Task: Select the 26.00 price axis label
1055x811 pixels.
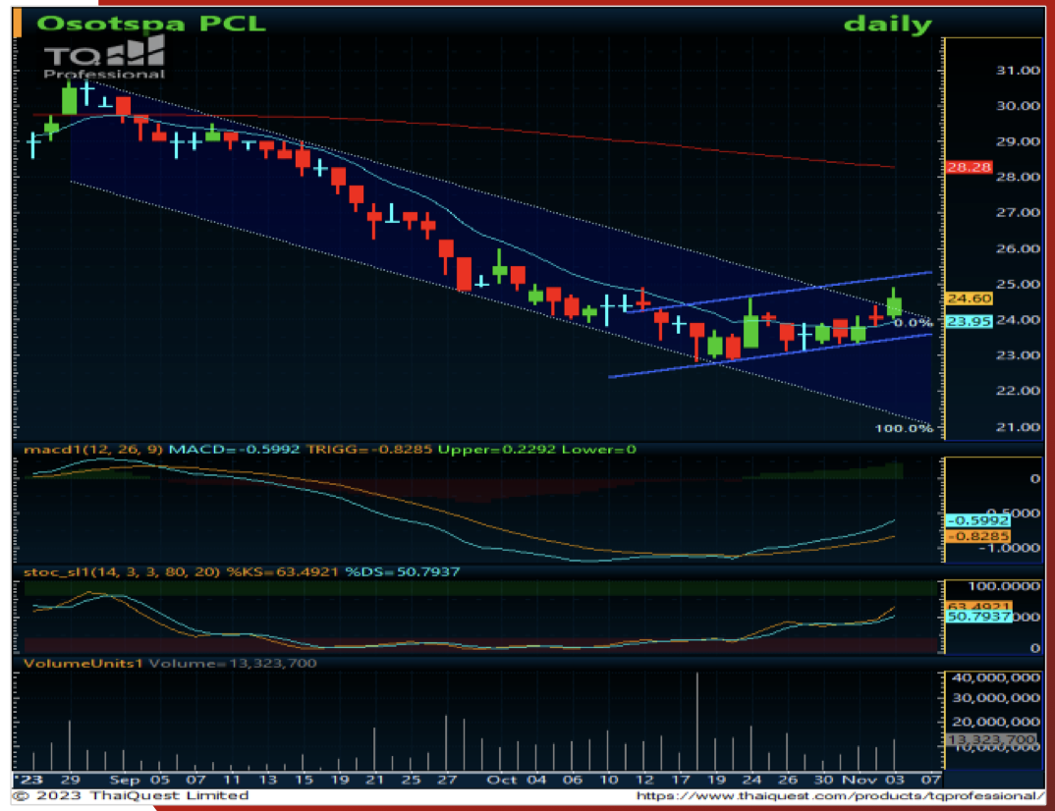Action: (x=1018, y=248)
